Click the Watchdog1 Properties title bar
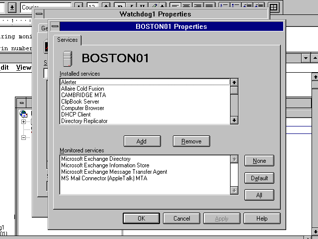This screenshot has height=239, width=318. point(155,14)
